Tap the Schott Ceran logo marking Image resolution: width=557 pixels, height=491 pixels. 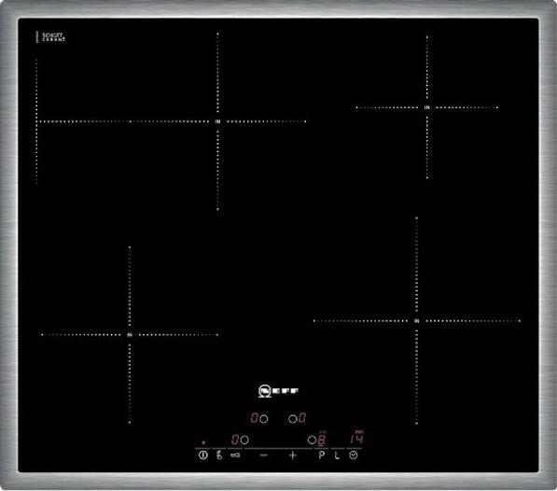53,37
